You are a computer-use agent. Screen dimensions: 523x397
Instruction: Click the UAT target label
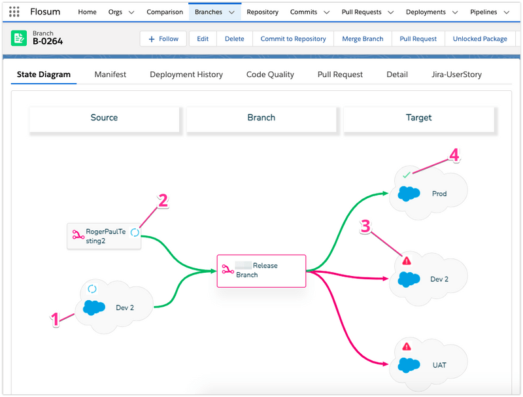coord(439,366)
